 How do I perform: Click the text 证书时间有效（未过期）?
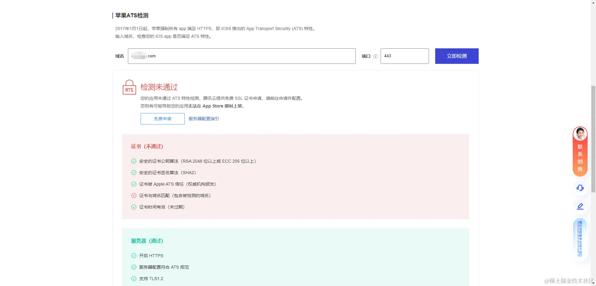(x=163, y=207)
